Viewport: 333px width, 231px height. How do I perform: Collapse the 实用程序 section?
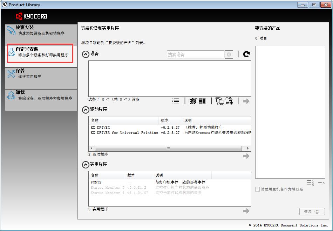pyautogui.click(x=85, y=165)
